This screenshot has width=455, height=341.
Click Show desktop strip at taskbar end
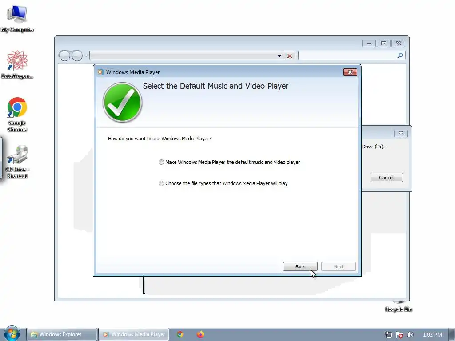(x=451, y=334)
